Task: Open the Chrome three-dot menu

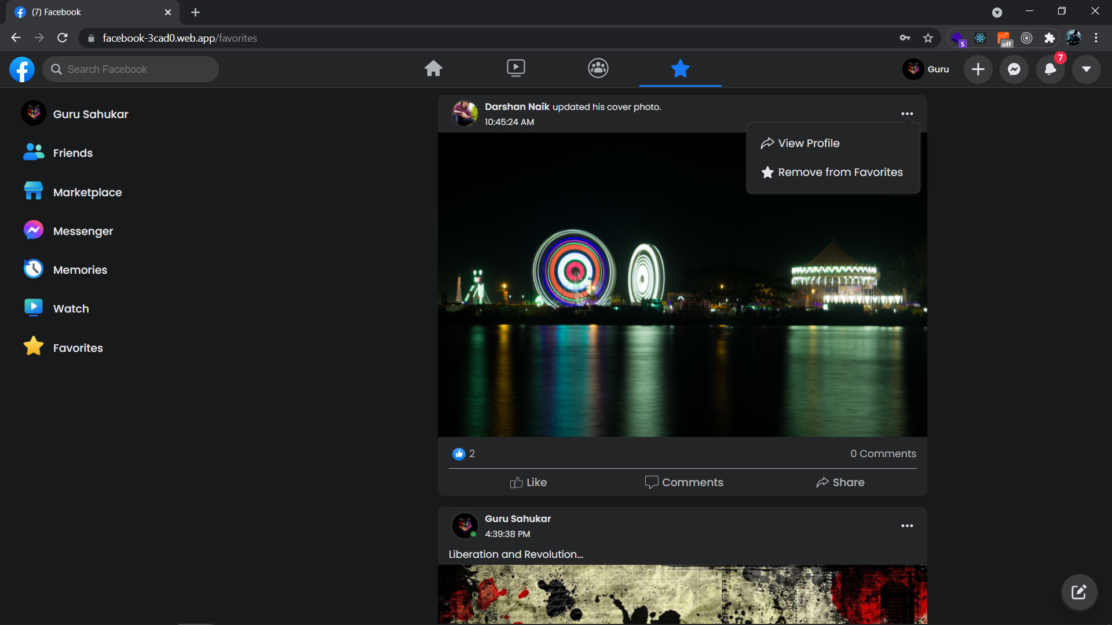Action: 1096,38
